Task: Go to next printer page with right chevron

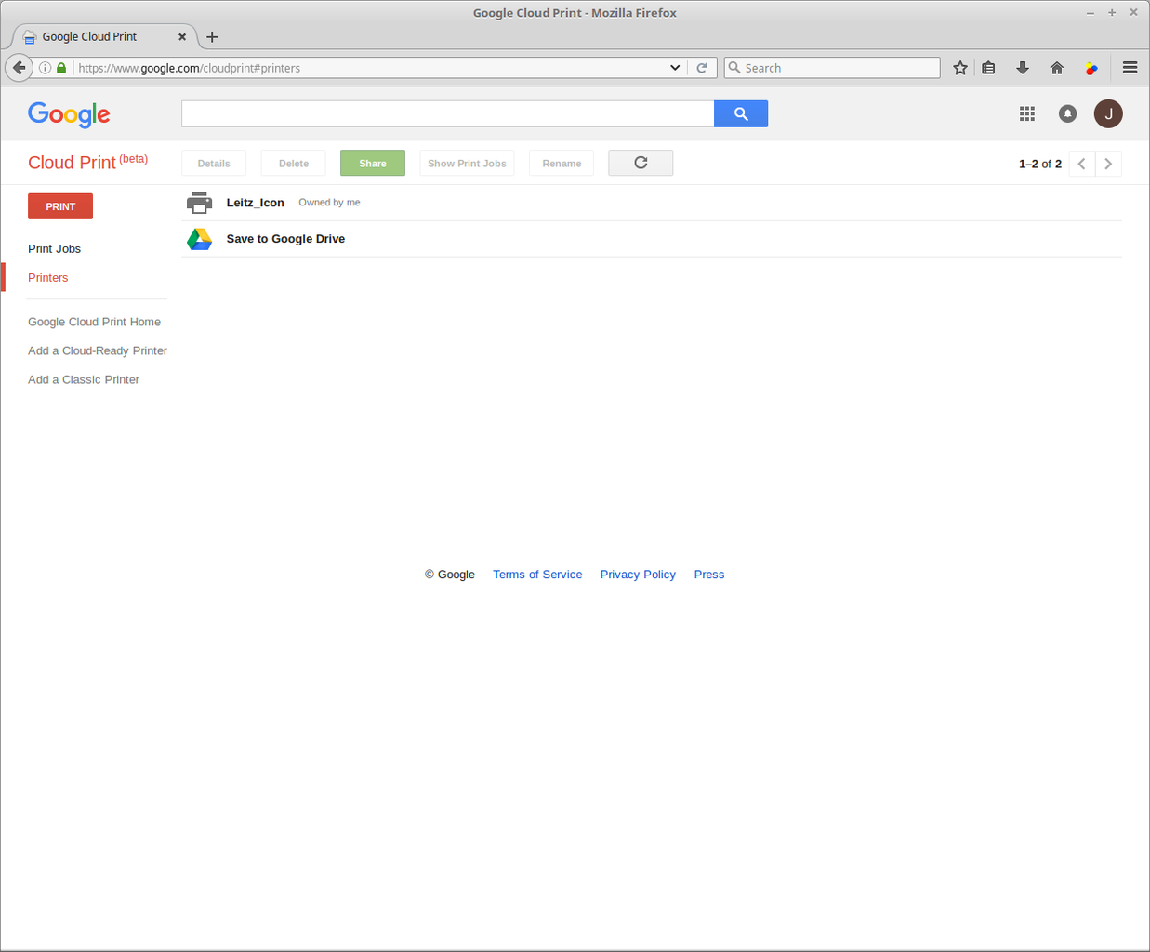Action: [1108, 163]
